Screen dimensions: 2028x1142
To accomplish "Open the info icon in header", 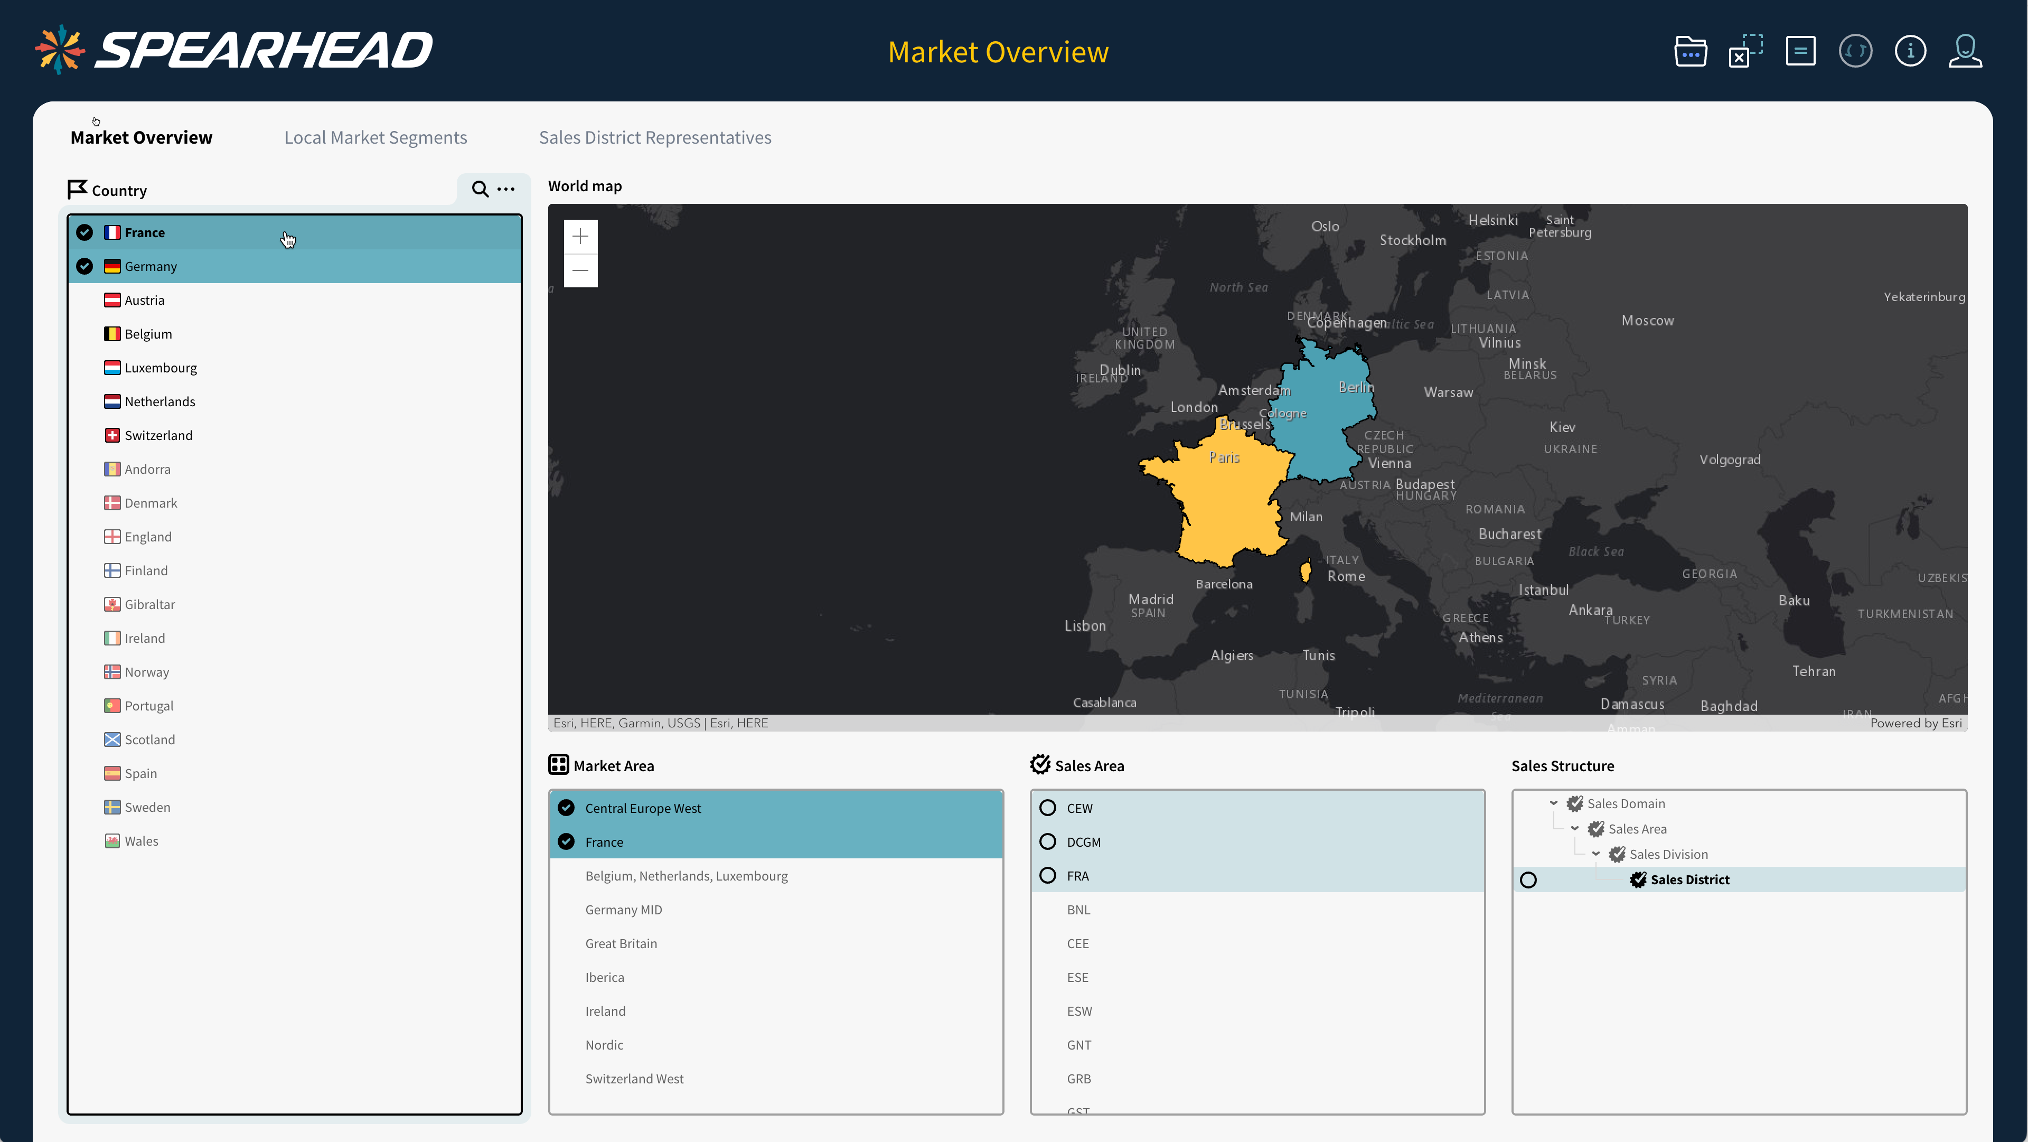I will (x=1910, y=52).
